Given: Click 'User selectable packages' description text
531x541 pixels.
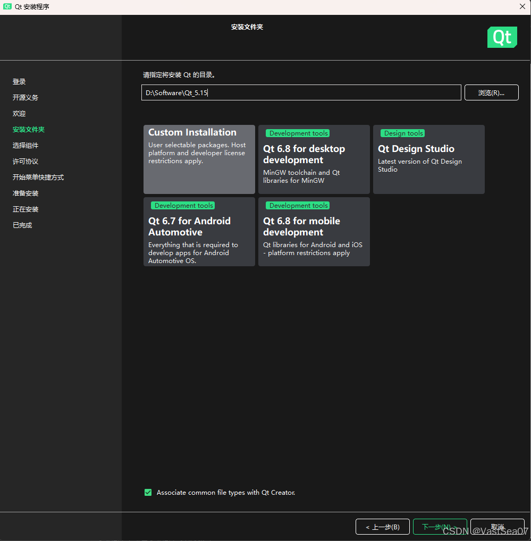Looking at the screenshot, I should tap(197, 153).
